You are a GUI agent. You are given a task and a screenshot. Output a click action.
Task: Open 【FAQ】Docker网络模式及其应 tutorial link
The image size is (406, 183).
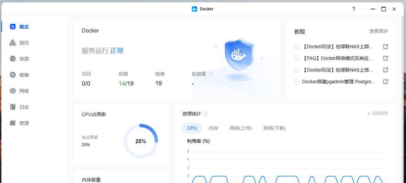(337, 59)
